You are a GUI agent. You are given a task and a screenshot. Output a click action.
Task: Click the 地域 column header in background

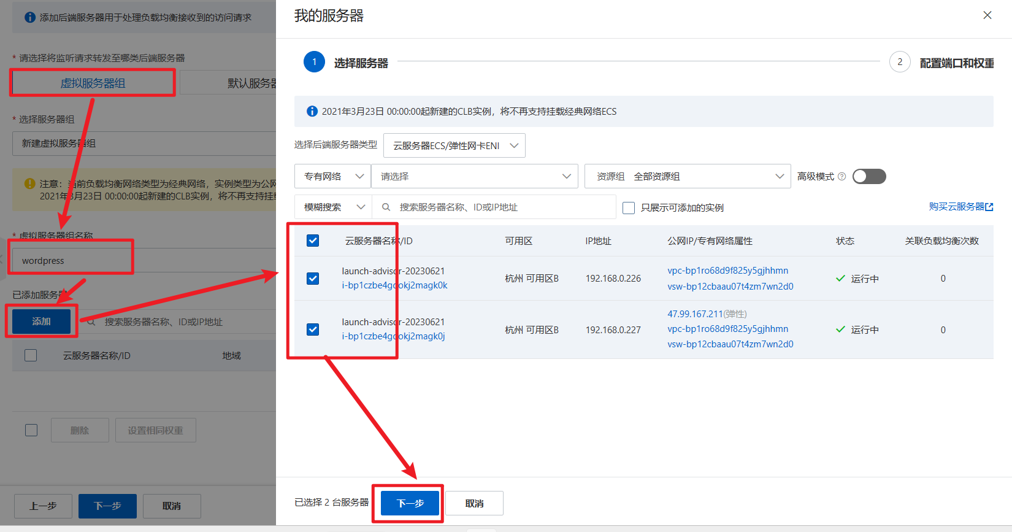(x=232, y=356)
